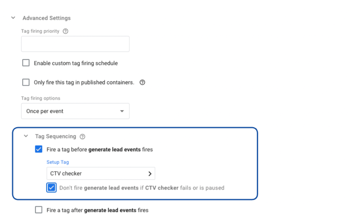Click the Tag firing options label
This screenshot has width=354, height=223.
pos(41,98)
